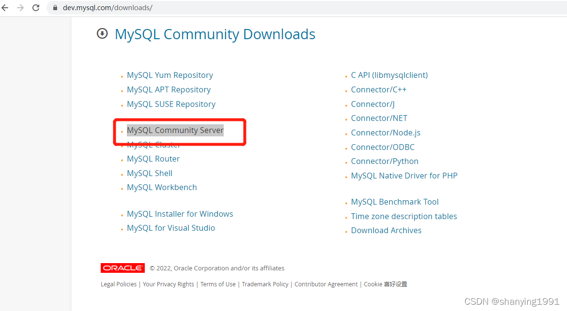Open the MySQL Workbench link
This screenshot has width=567, height=311.
pos(162,188)
